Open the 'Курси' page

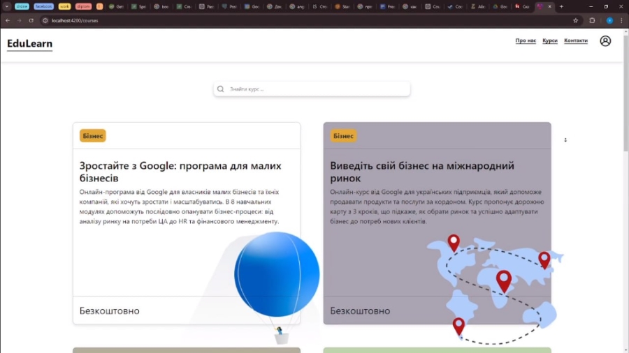(550, 40)
